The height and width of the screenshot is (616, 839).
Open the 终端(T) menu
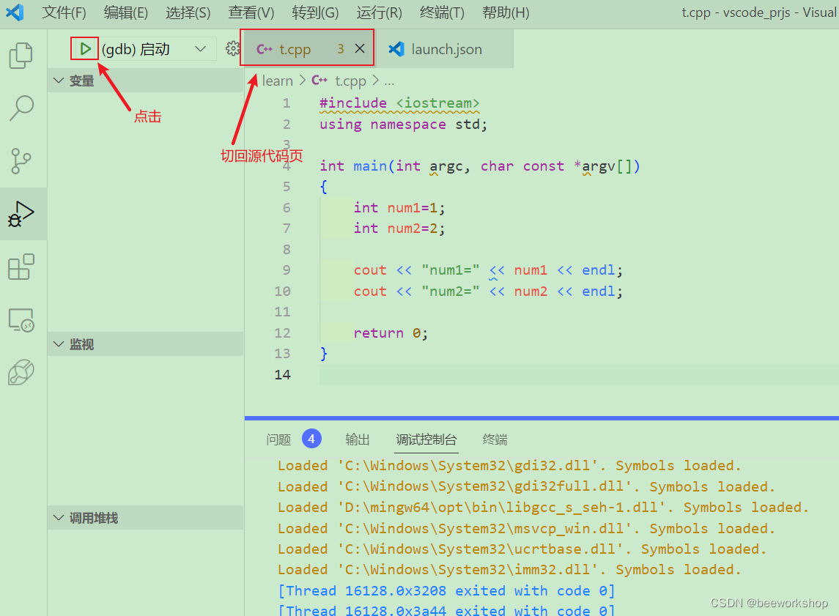442,12
